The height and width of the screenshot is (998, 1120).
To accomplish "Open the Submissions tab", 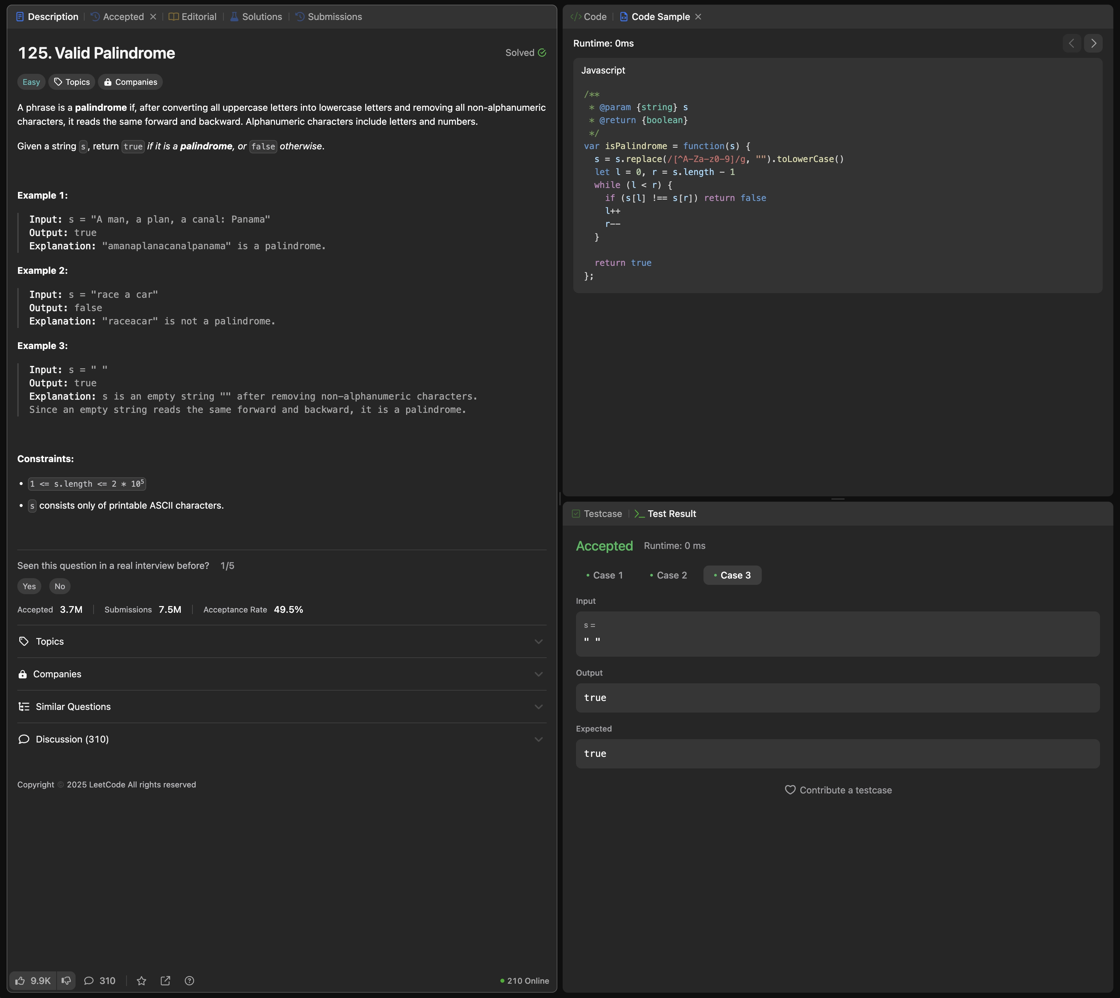I will pos(329,17).
